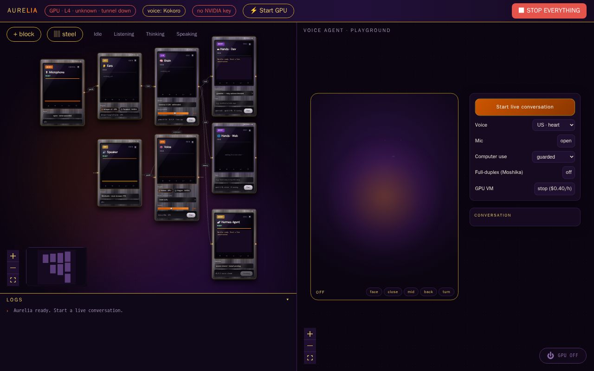Viewport: 594px width, 371px height.
Task: Click the Speaker node speaker icon
Action: point(104,152)
